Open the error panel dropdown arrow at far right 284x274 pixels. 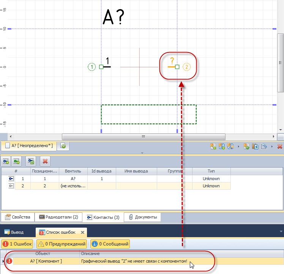pos(281,231)
